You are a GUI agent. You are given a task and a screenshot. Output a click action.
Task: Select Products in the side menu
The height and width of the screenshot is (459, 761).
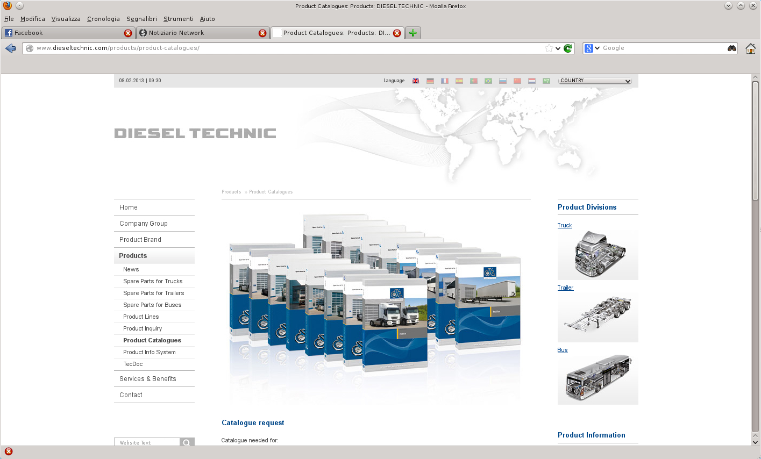tap(133, 256)
